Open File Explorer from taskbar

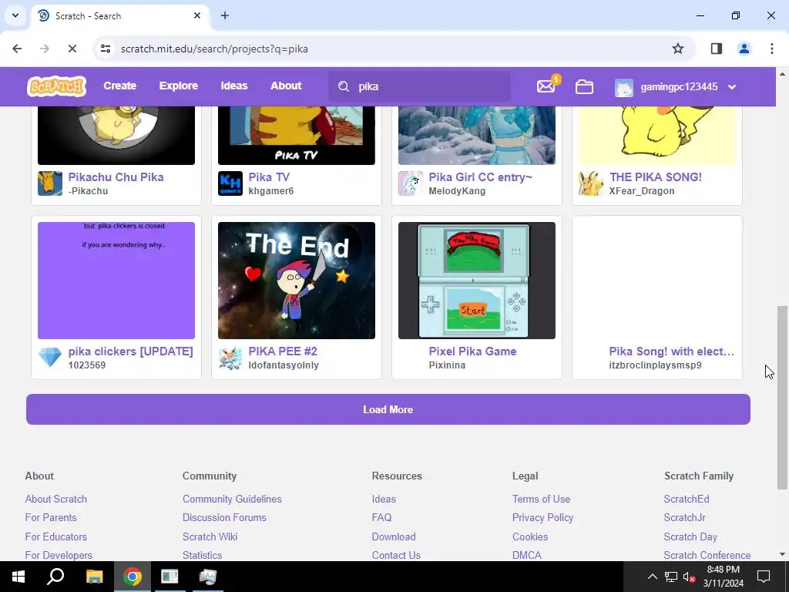94,577
